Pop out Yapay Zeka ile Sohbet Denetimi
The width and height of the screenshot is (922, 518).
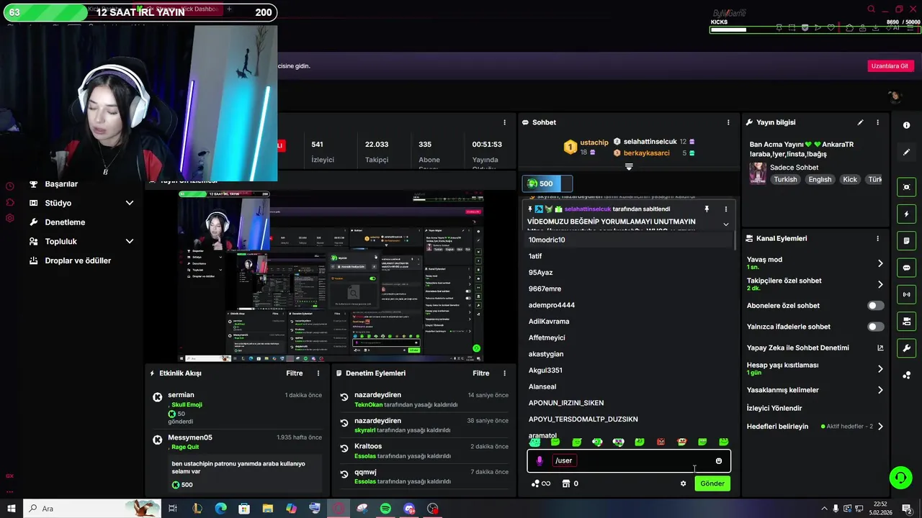(x=880, y=347)
